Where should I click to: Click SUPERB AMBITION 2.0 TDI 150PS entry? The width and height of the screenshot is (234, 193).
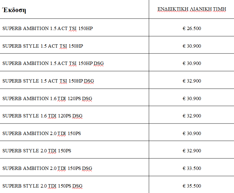tap(42, 134)
